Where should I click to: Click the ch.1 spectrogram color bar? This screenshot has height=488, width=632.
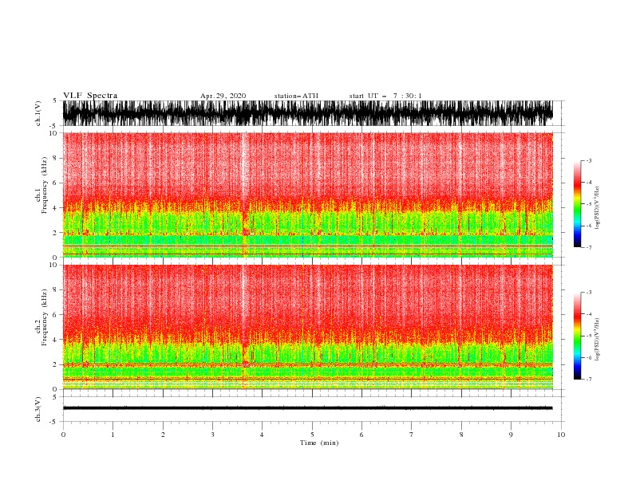coord(577,204)
